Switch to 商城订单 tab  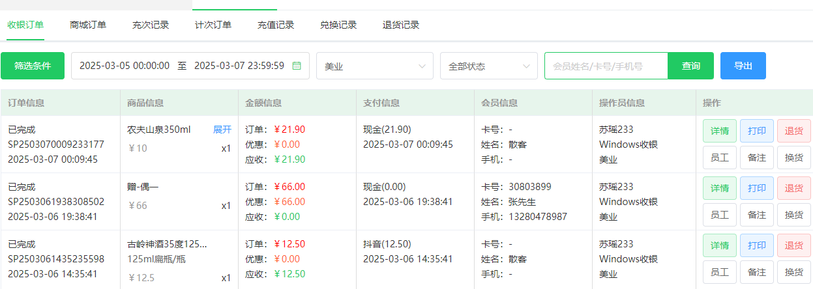click(x=88, y=25)
